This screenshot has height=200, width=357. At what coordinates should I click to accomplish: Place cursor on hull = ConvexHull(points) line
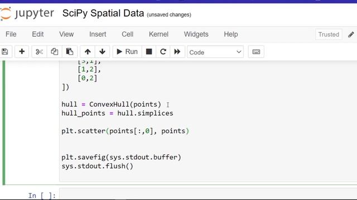111,104
